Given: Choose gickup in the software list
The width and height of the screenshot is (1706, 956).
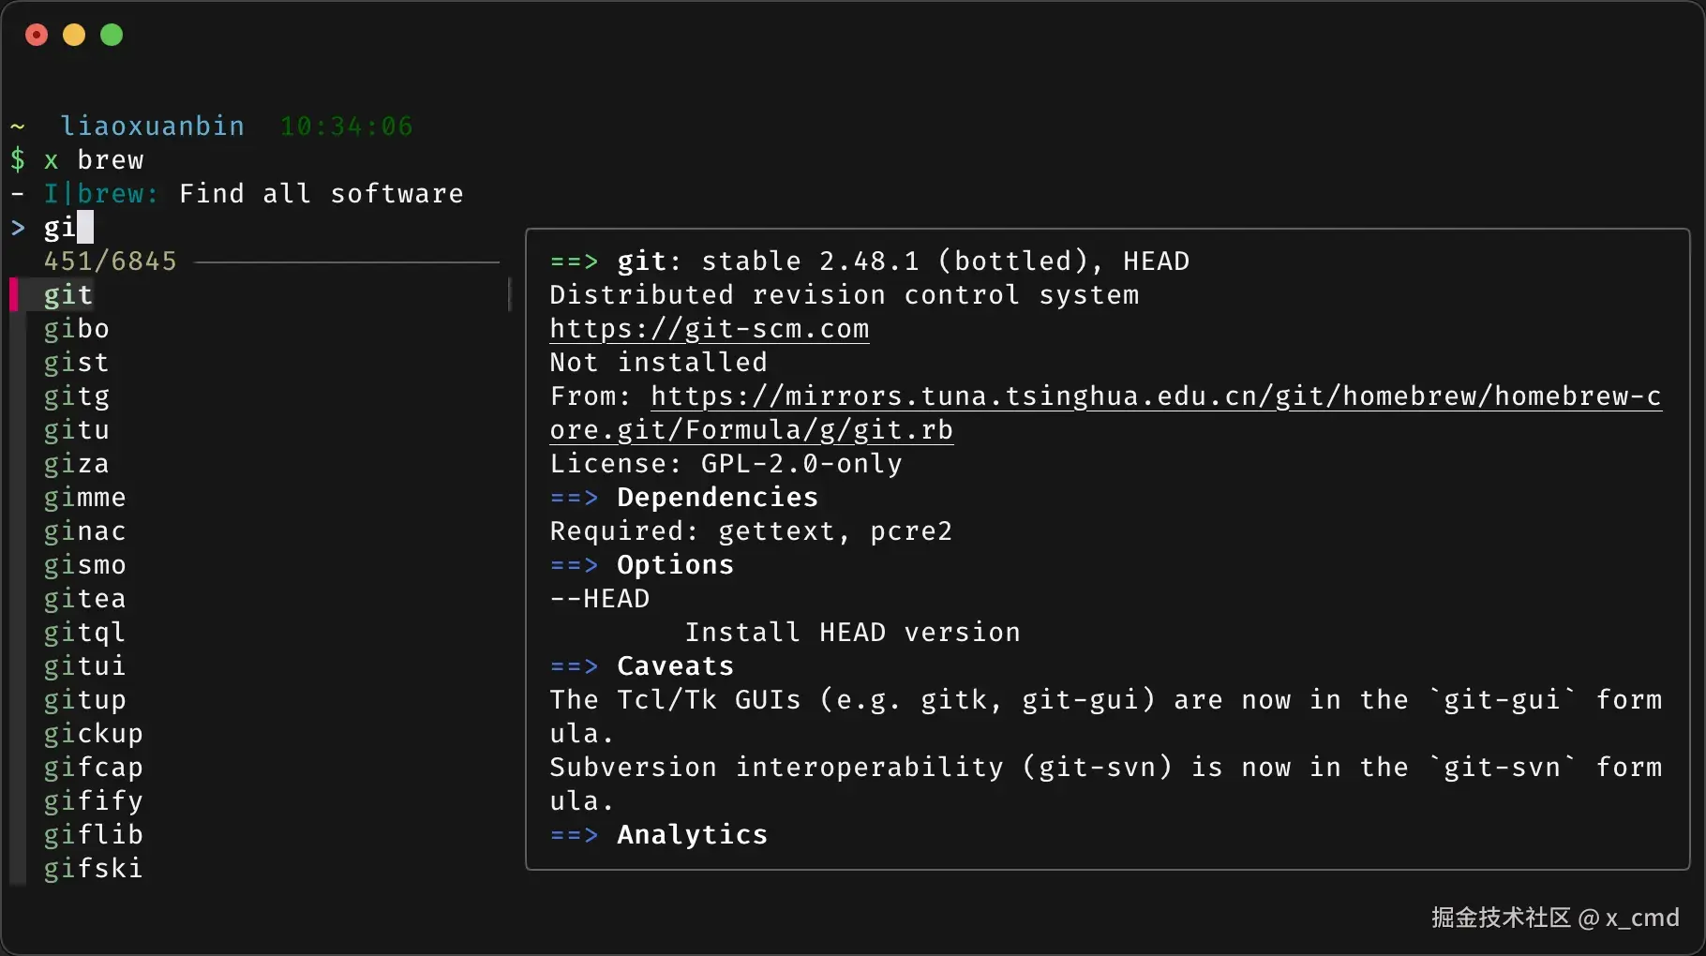Looking at the screenshot, I should pyautogui.click(x=93, y=734).
